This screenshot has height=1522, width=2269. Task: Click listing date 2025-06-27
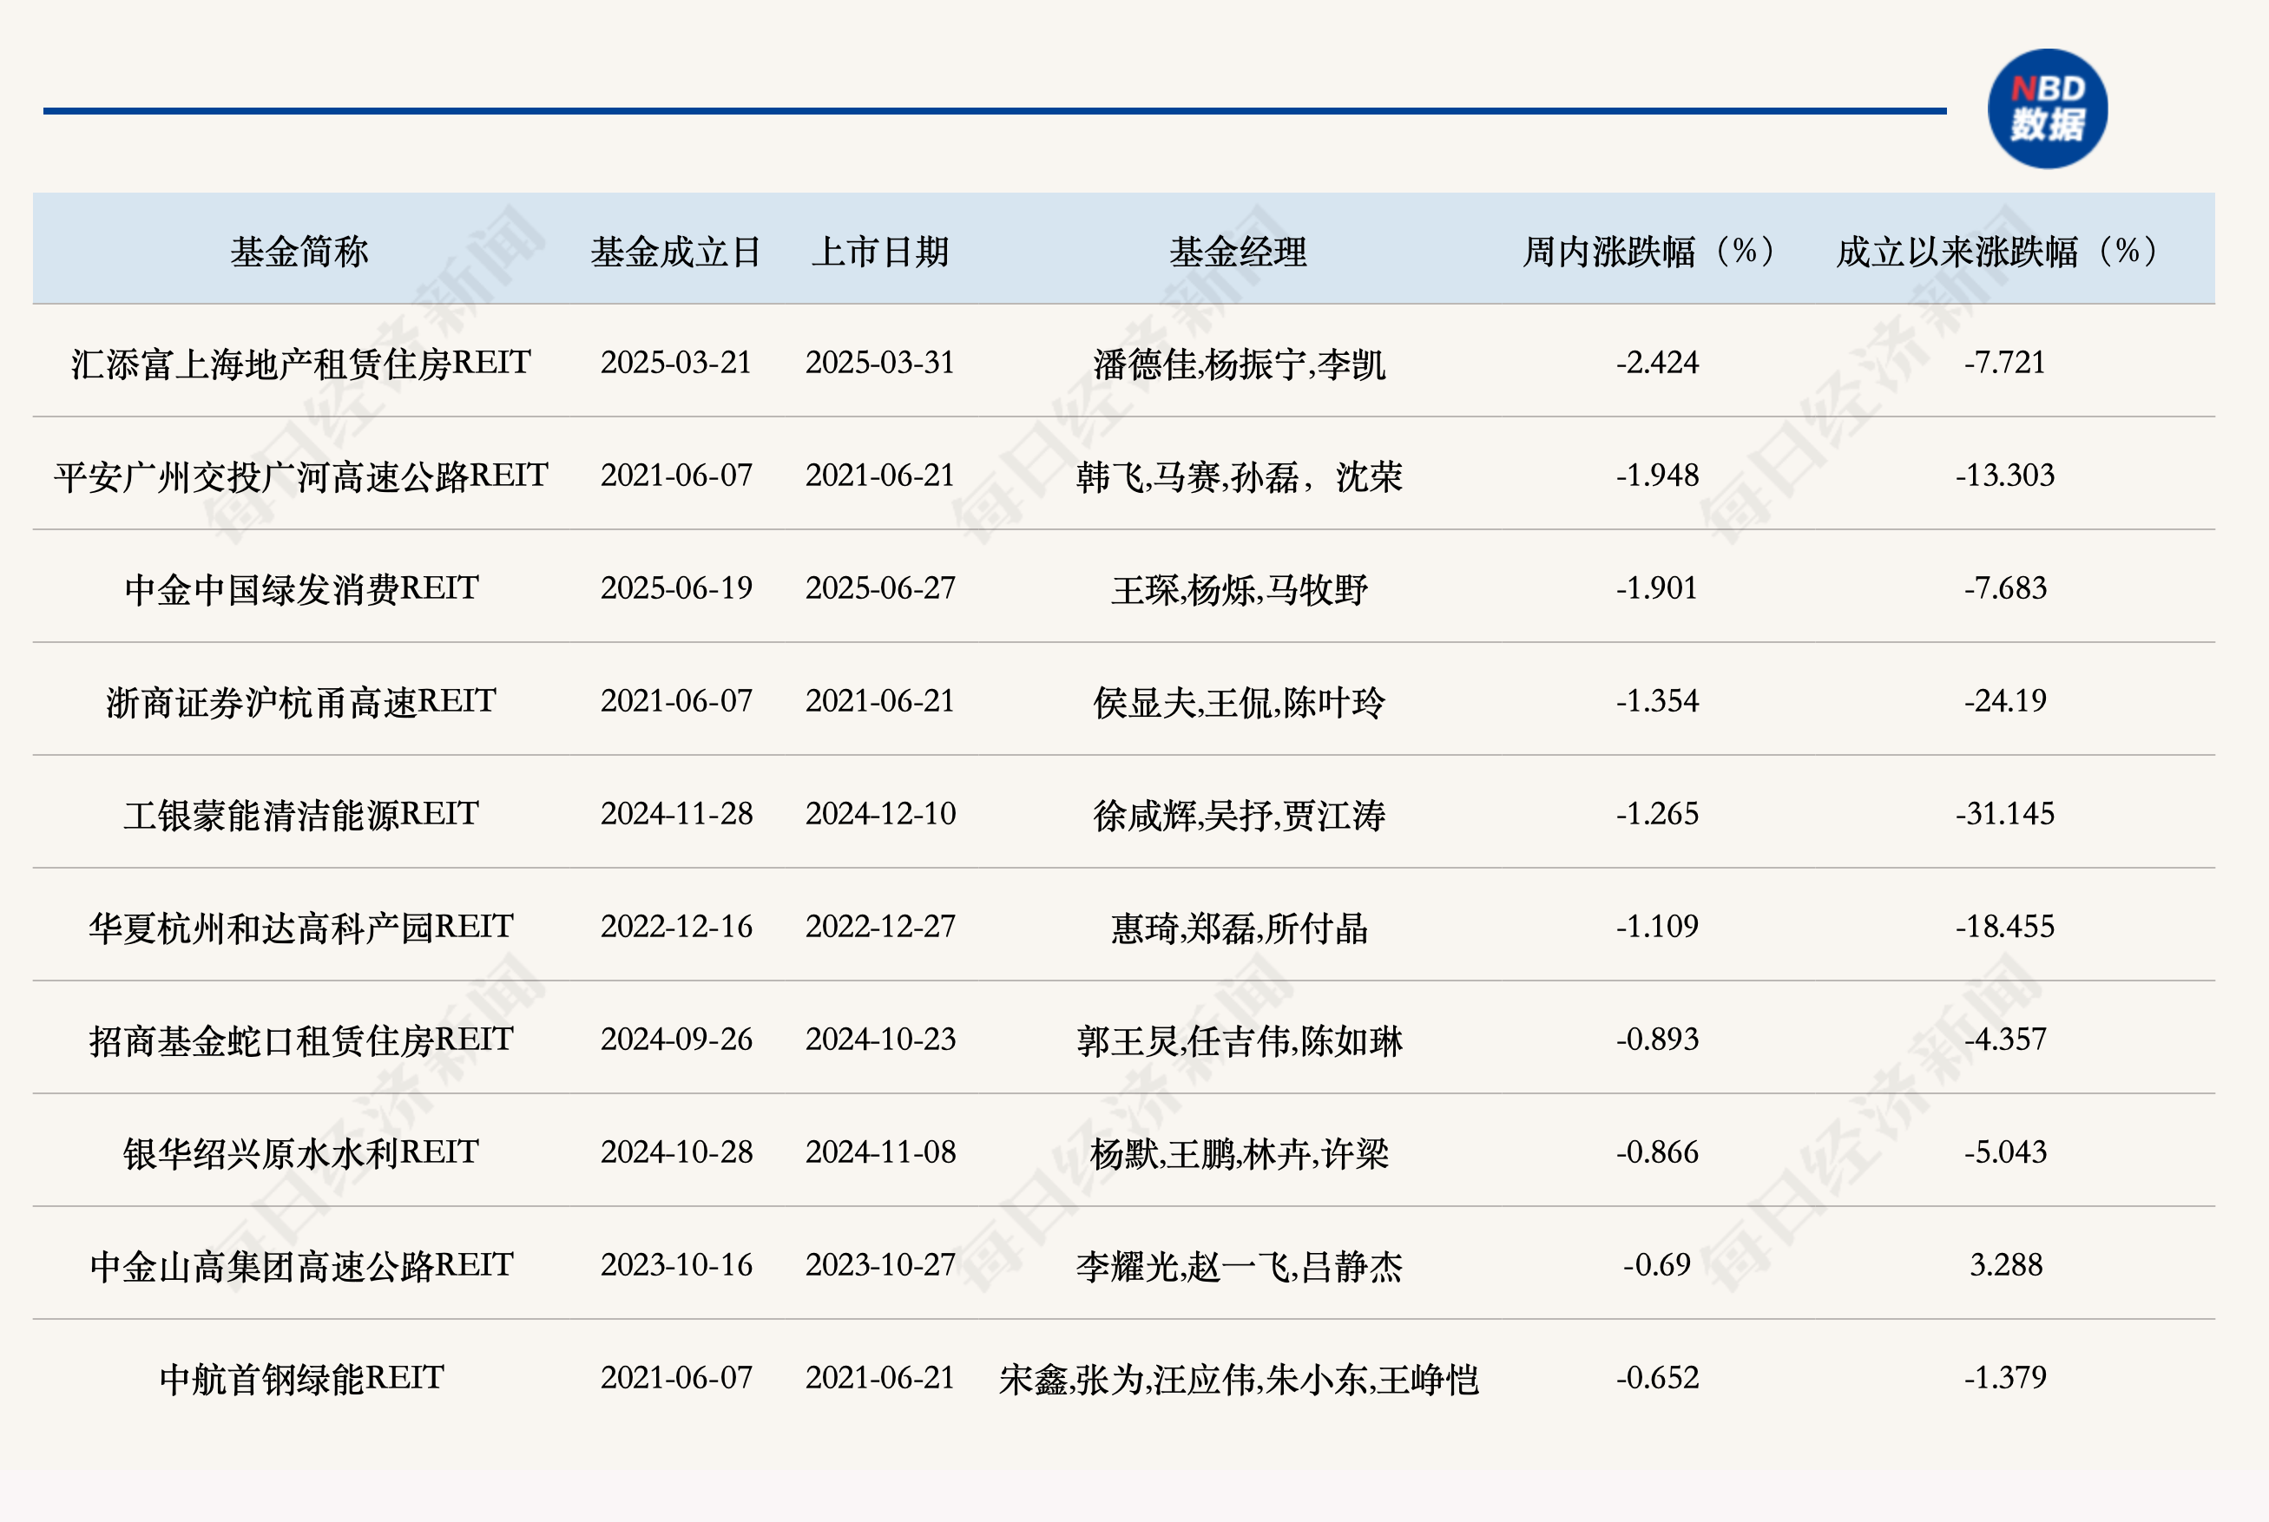(x=879, y=587)
